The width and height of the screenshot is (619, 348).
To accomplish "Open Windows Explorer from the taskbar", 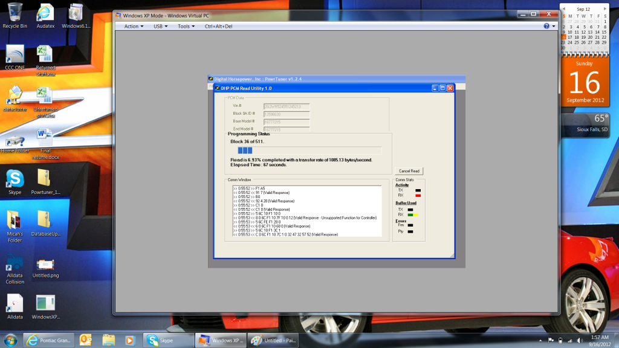I will point(109,340).
